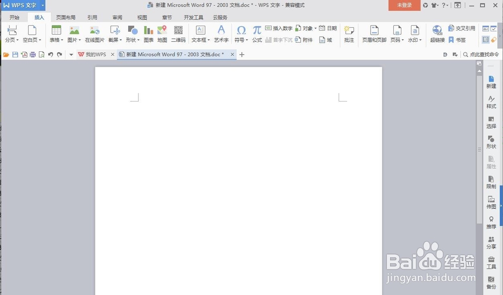503x295 pixels.
Task: Insert a map (地图)
Action: coord(162,34)
